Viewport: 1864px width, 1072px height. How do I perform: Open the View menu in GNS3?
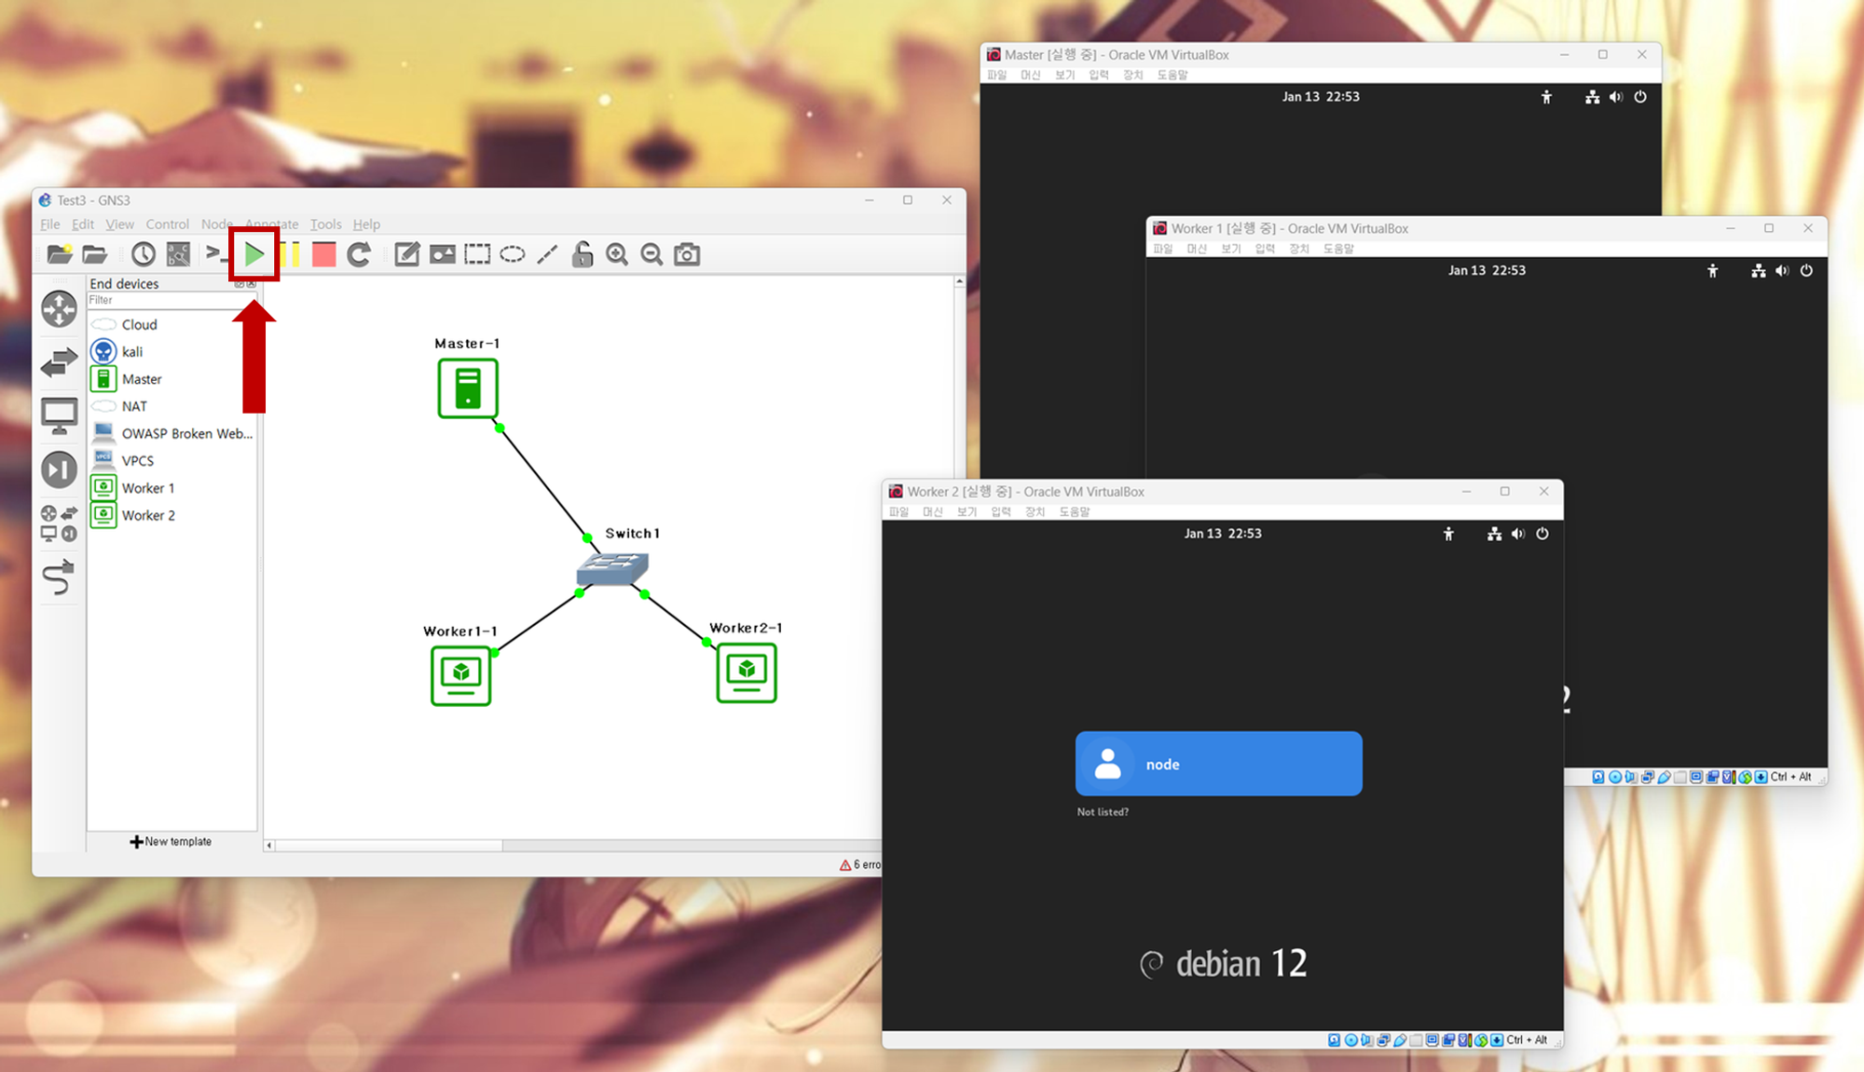tap(119, 224)
